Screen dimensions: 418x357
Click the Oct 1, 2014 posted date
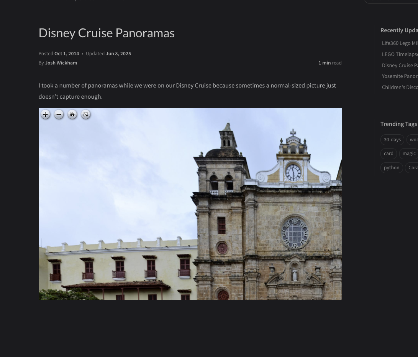[x=67, y=54]
